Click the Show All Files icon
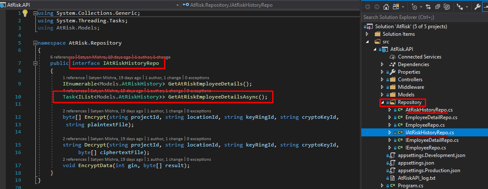This screenshot has width=488, height=189. (447, 7)
